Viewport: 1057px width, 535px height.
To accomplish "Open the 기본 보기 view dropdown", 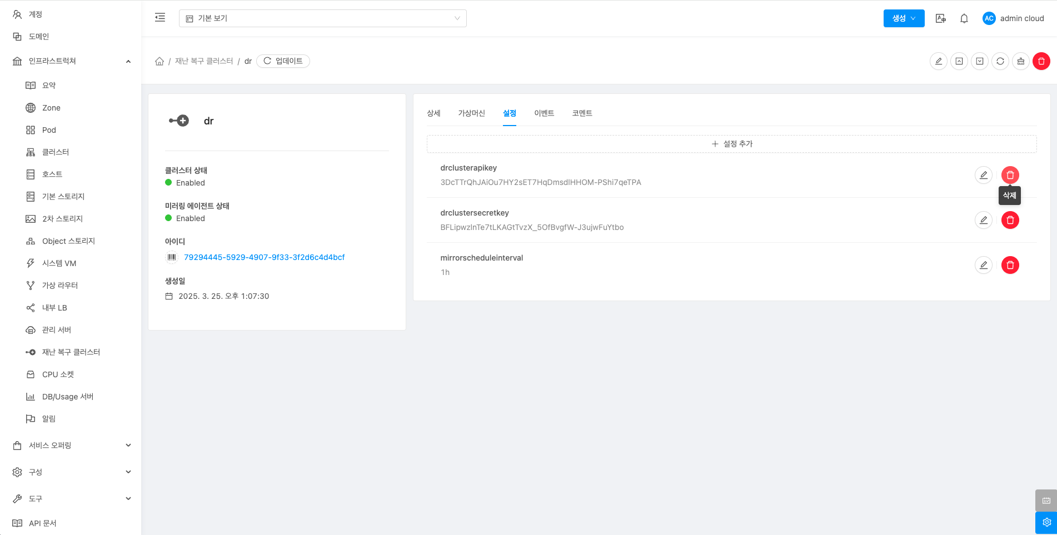I will (322, 18).
